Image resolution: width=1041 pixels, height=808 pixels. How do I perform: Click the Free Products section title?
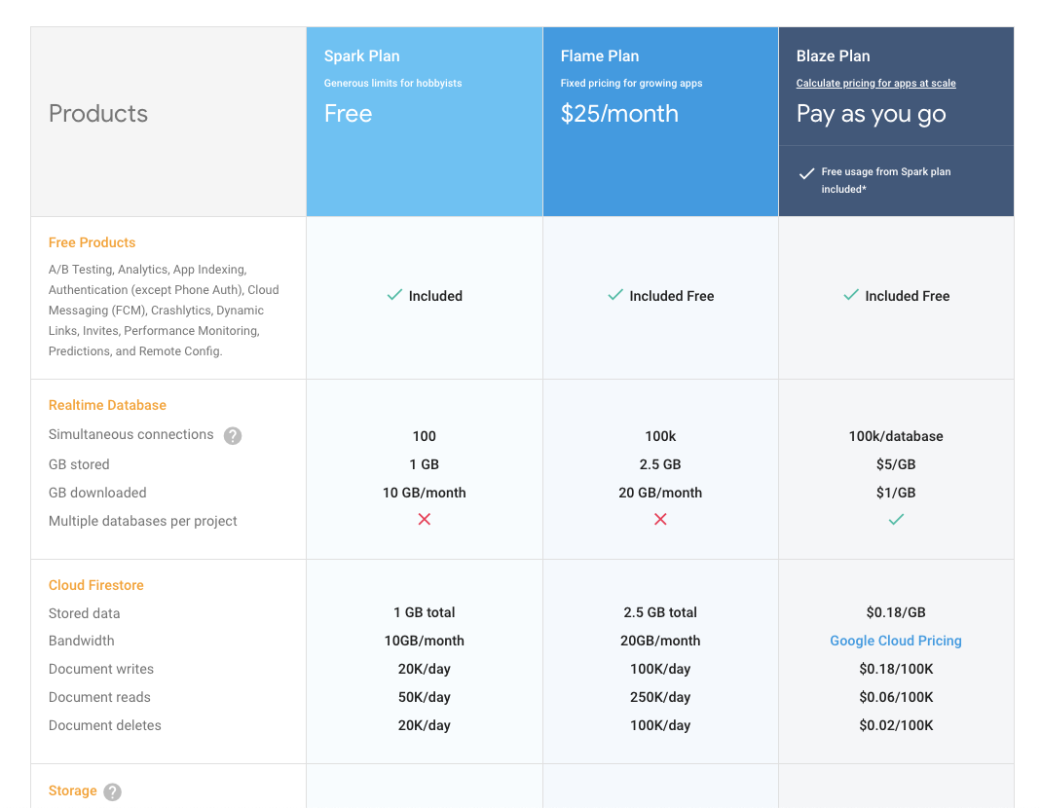(x=92, y=242)
